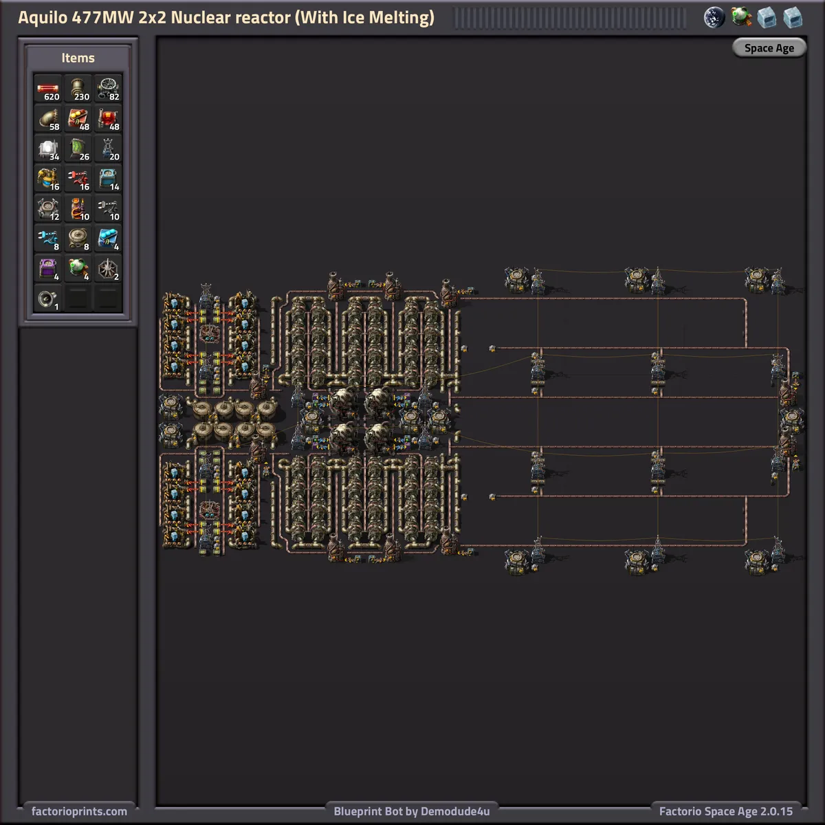Click the Aquilo planet icon in header
Image resolution: width=825 pixels, height=825 pixels.
point(714,17)
